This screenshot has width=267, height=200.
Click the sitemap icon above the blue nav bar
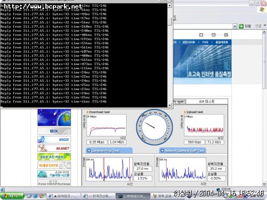tap(214, 35)
